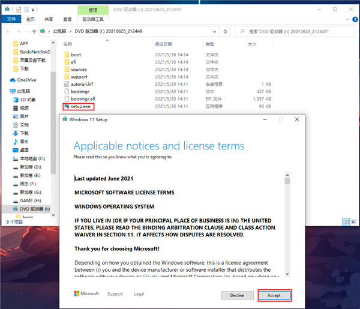Select the 3D 对象 folder icon

pos(14,100)
